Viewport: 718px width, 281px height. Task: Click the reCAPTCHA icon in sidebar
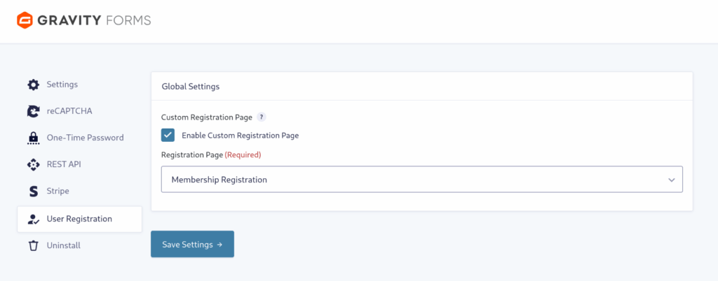33,111
